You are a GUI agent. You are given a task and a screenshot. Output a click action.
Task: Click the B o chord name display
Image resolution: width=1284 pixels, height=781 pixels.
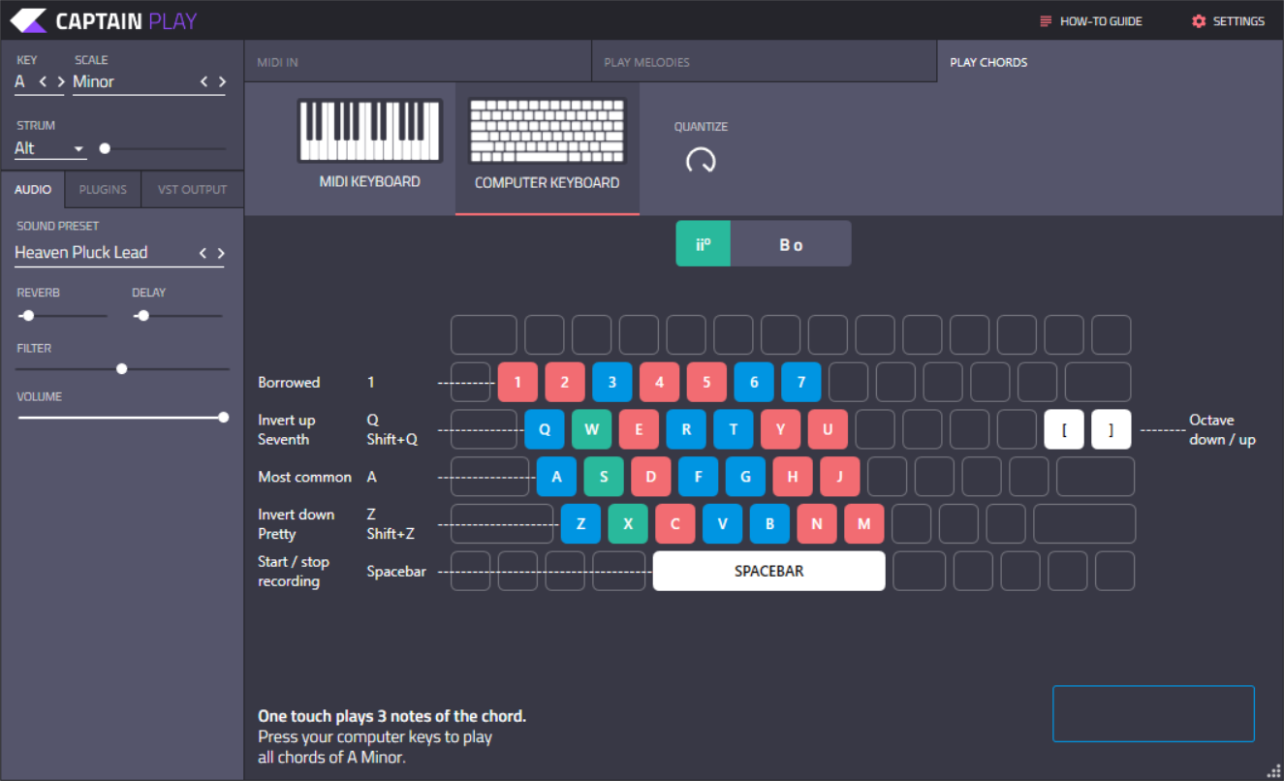[791, 244]
